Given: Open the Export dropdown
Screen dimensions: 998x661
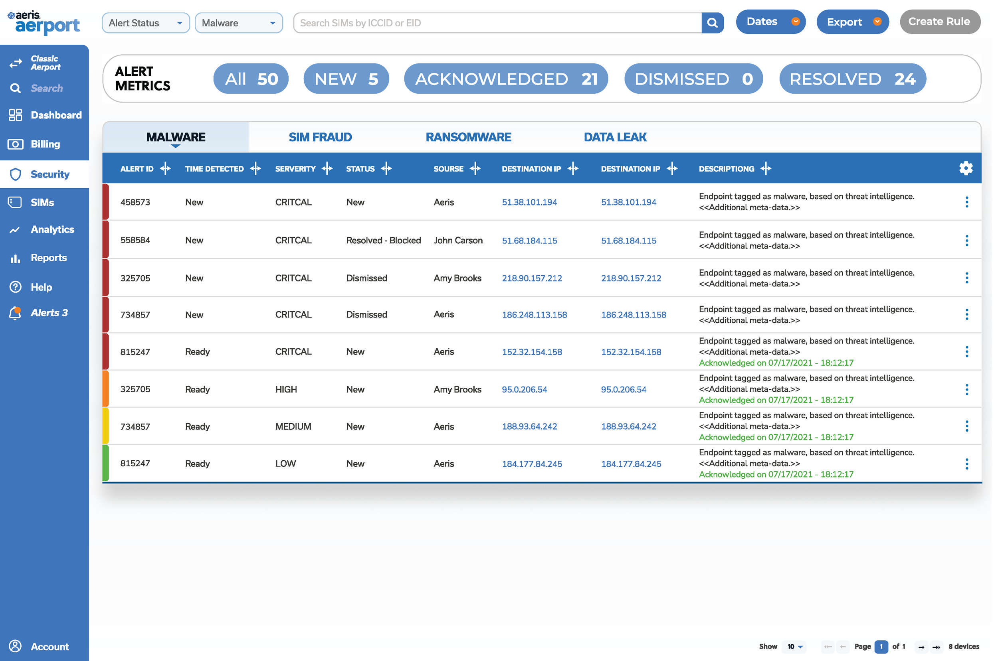Looking at the screenshot, I should pyautogui.click(x=852, y=22).
